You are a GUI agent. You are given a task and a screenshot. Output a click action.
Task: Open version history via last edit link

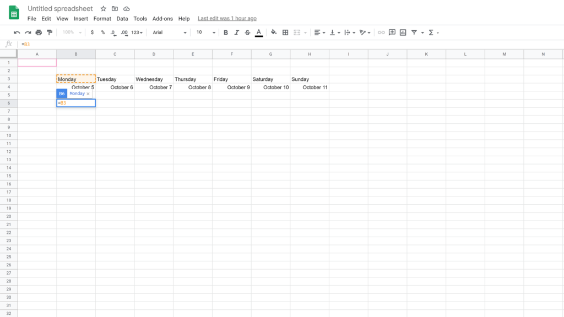(x=227, y=18)
